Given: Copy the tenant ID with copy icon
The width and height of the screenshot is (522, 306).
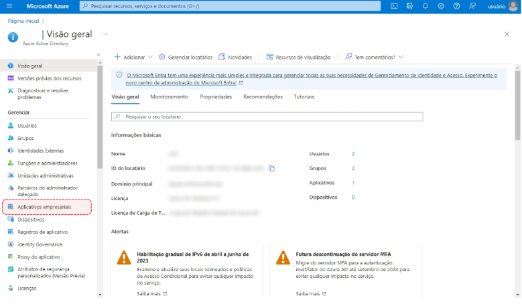Looking at the screenshot, I should click(271, 168).
